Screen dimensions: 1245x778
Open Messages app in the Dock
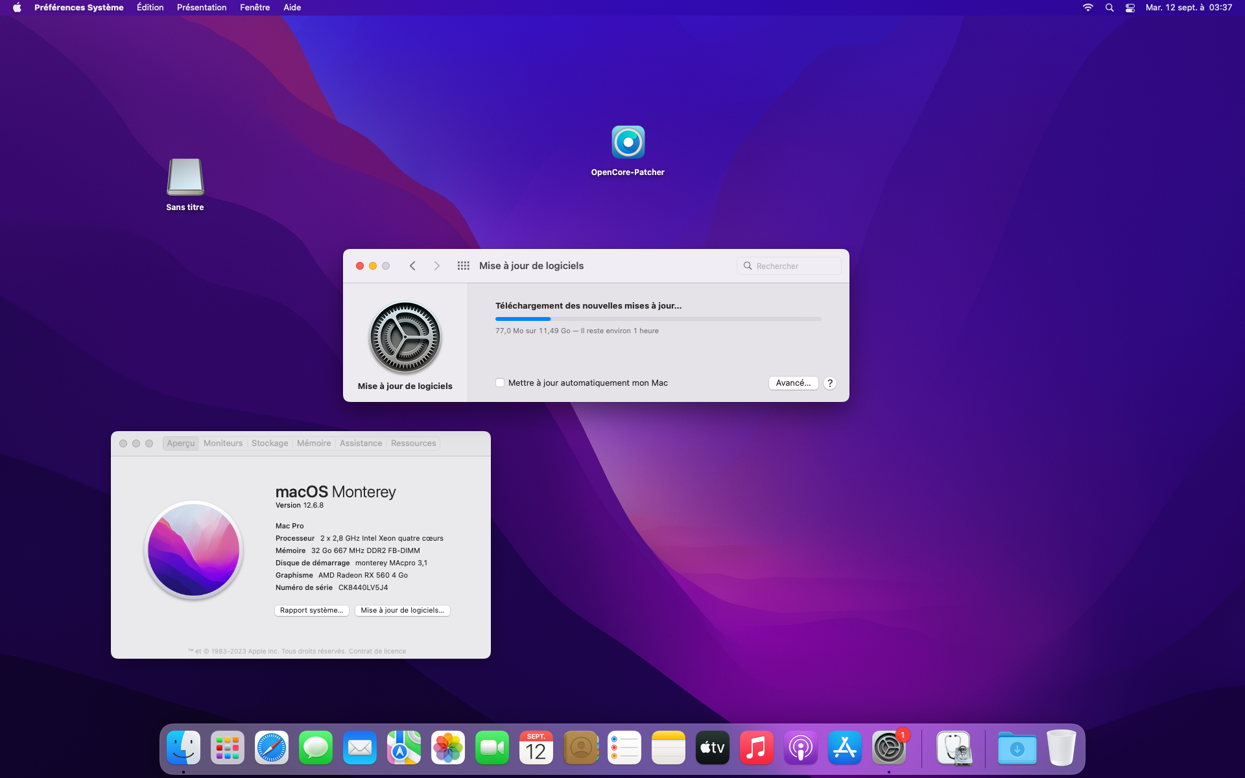(x=316, y=748)
